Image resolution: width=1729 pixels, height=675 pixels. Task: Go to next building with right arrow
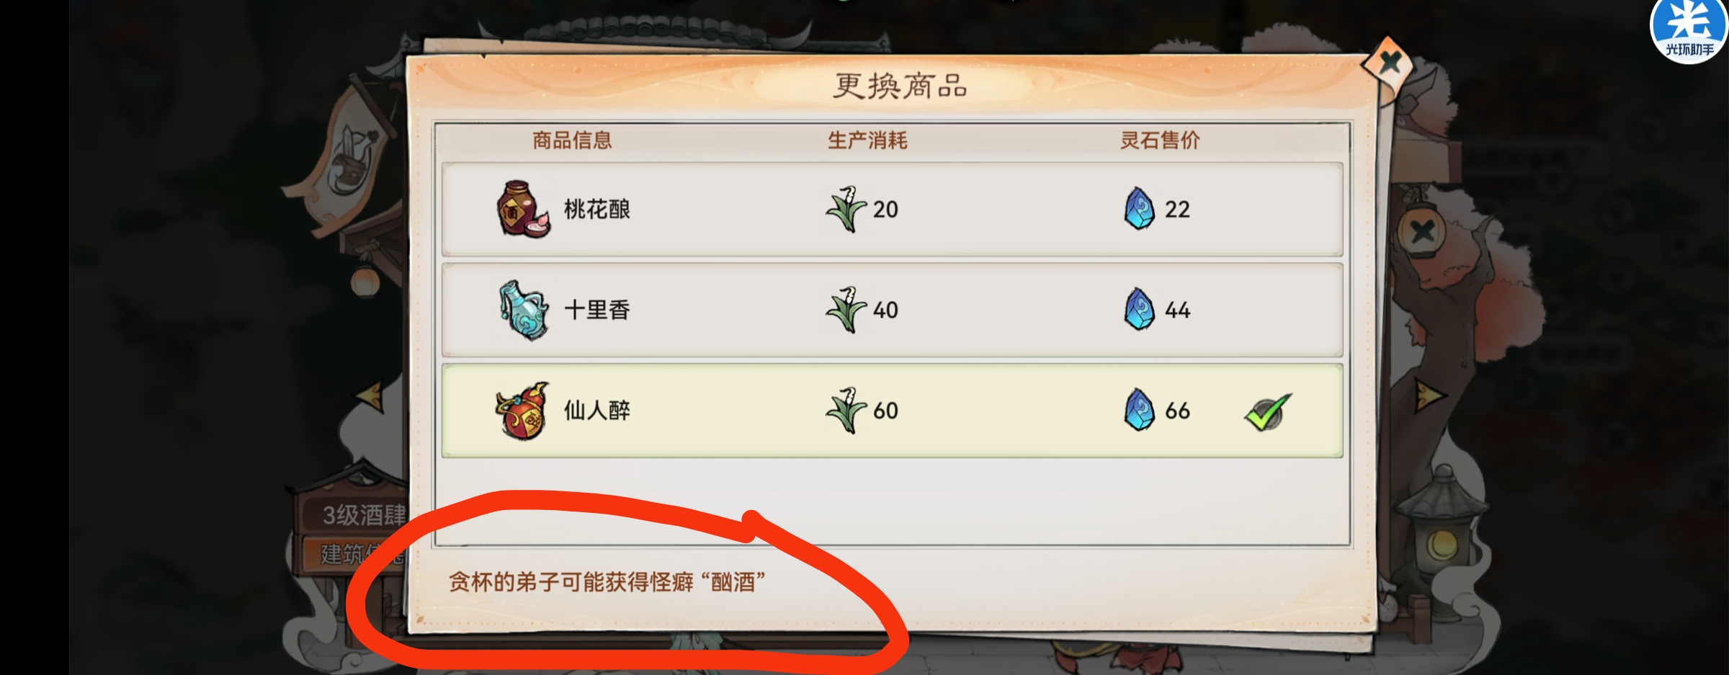click(1428, 395)
